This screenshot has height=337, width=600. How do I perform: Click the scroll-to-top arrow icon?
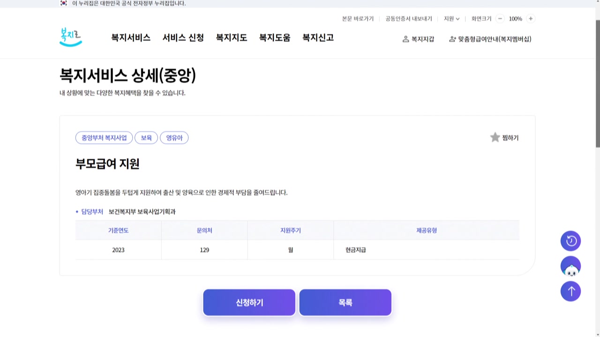pos(570,291)
